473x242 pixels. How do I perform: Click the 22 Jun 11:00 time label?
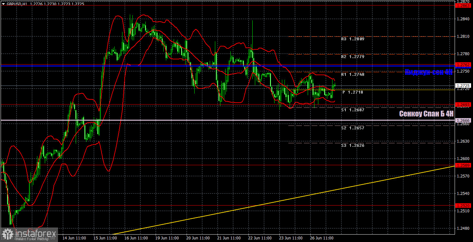[260, 238]
